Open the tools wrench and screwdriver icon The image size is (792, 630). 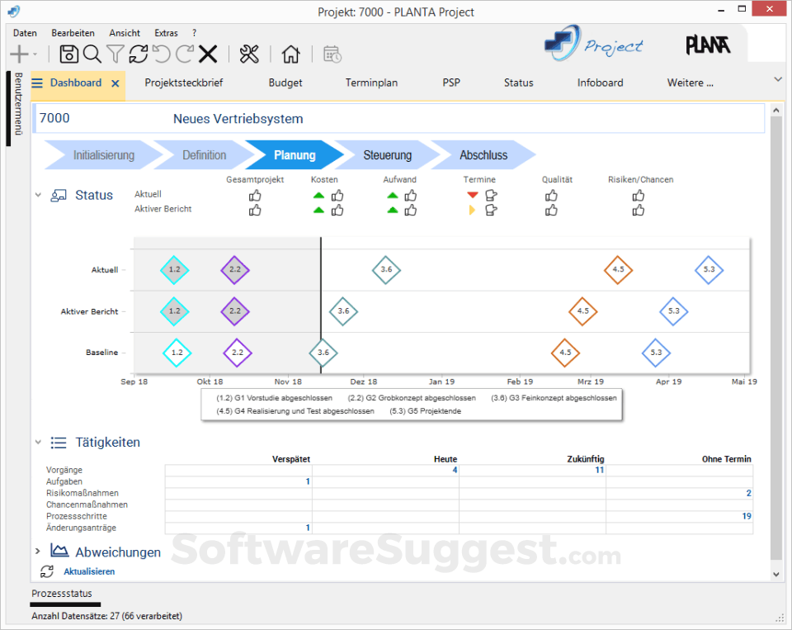click(249, 54)
